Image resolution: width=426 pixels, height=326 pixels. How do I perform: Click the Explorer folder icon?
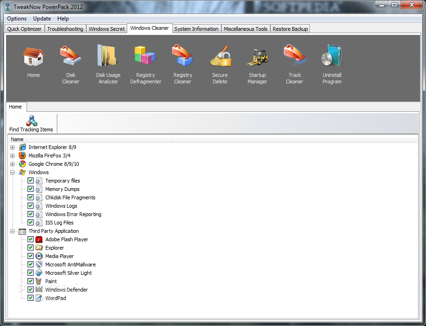pos(39,248)
